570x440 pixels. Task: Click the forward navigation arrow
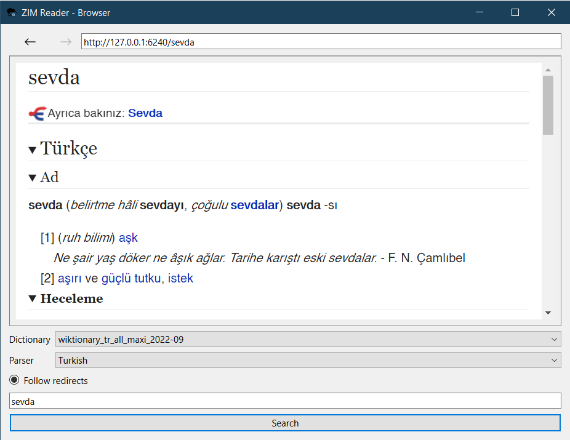(66, 42)
